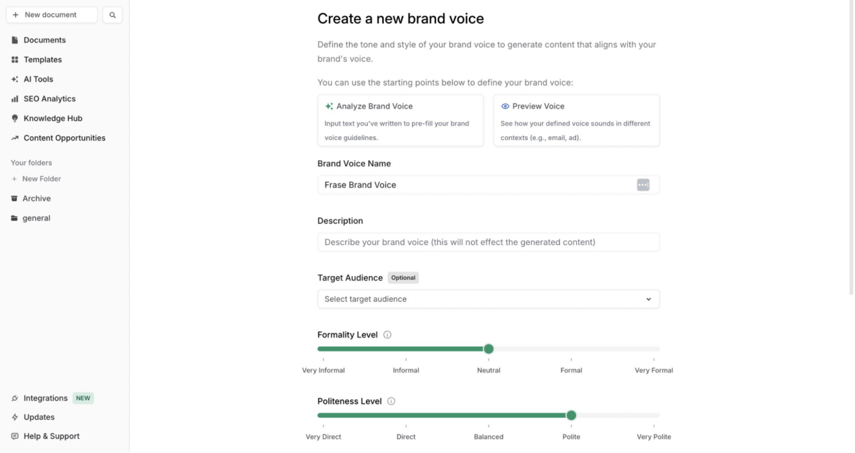Select the Preview Voice option
Viewport: 855px width, 453px height.
[x=576, y=120]
